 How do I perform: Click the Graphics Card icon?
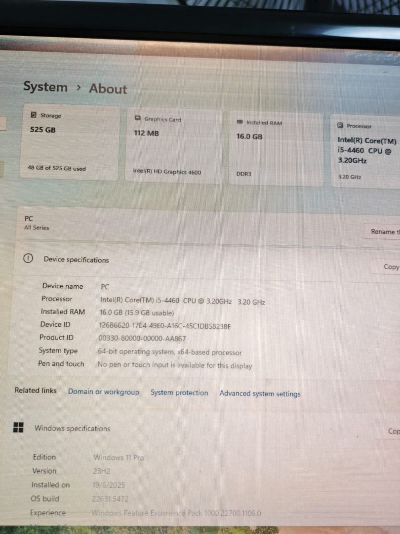pyautogui.click(x=138, y=118)
